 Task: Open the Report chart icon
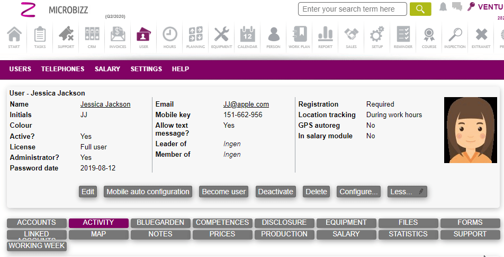pos(325,37)
